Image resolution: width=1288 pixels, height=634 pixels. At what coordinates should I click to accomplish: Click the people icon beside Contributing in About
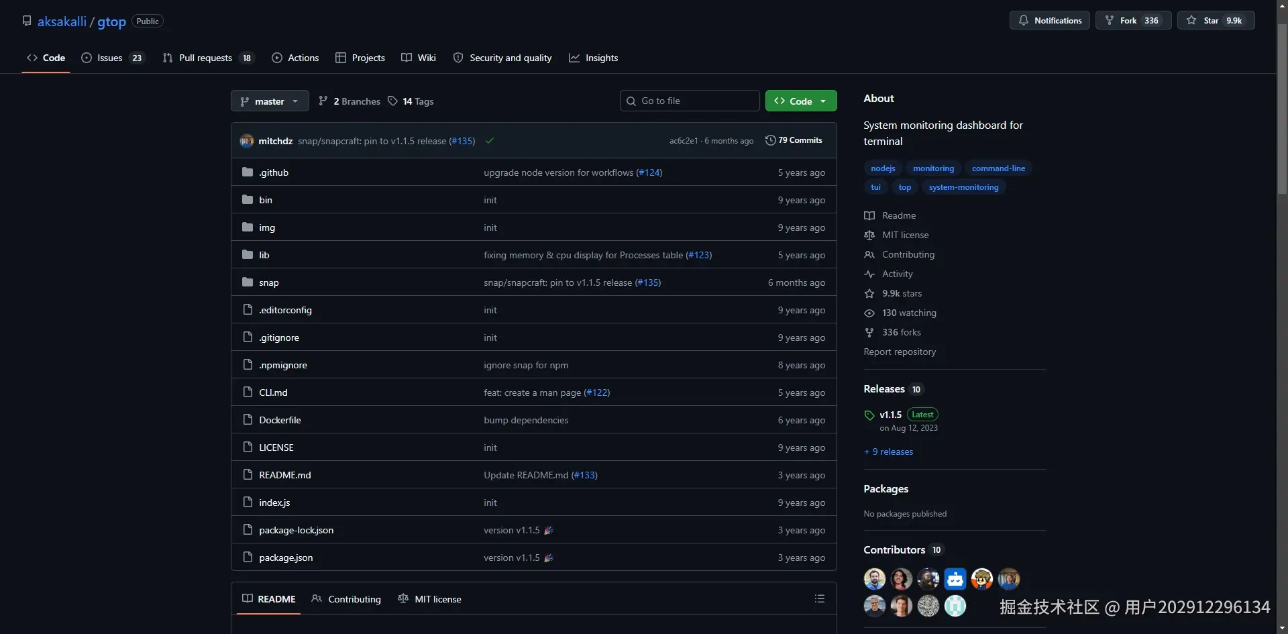(x=869, y=255)
